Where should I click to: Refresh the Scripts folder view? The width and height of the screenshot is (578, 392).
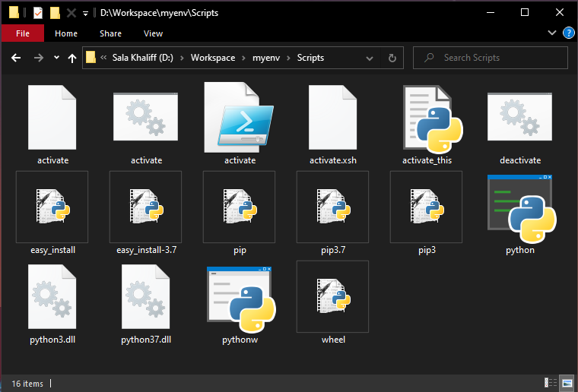click(x=392, y=58)
